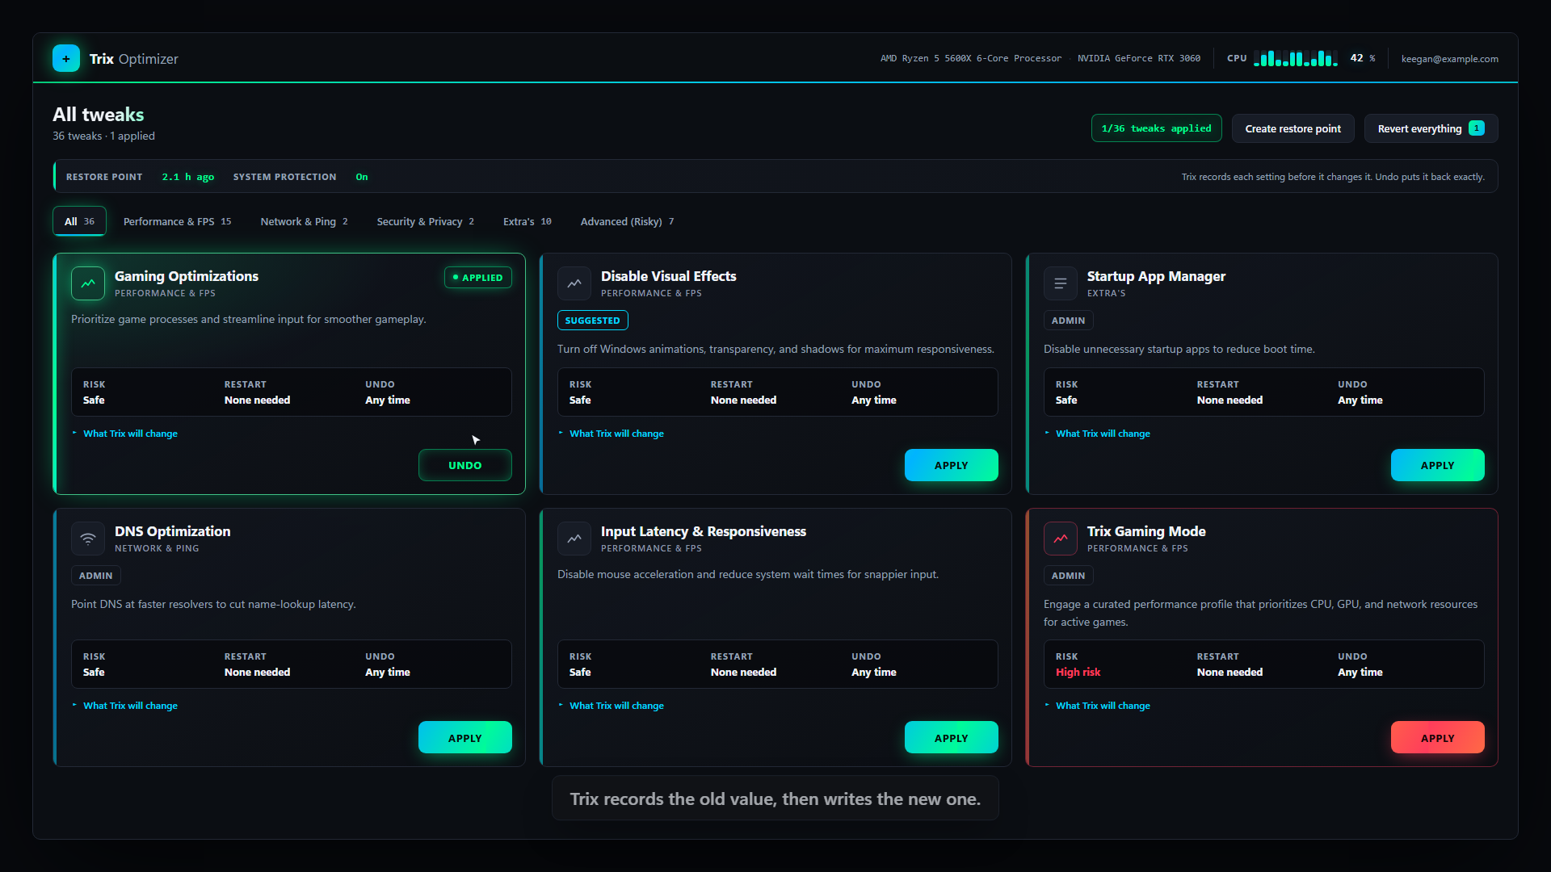The width and height of the screenshot is (1551, 872).
Task: Expand 'What Trix will change' under Gaming Optimizations
Action: click(x=125, y=434)
